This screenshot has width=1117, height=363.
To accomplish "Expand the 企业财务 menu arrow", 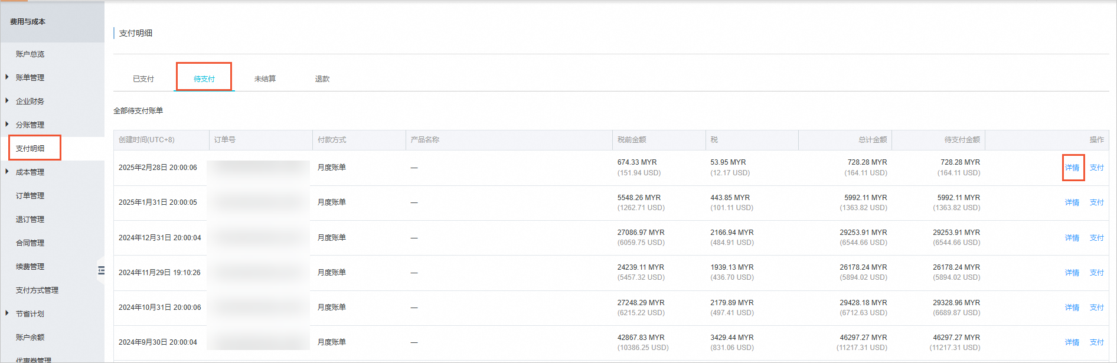I will [x=7, y=101].
